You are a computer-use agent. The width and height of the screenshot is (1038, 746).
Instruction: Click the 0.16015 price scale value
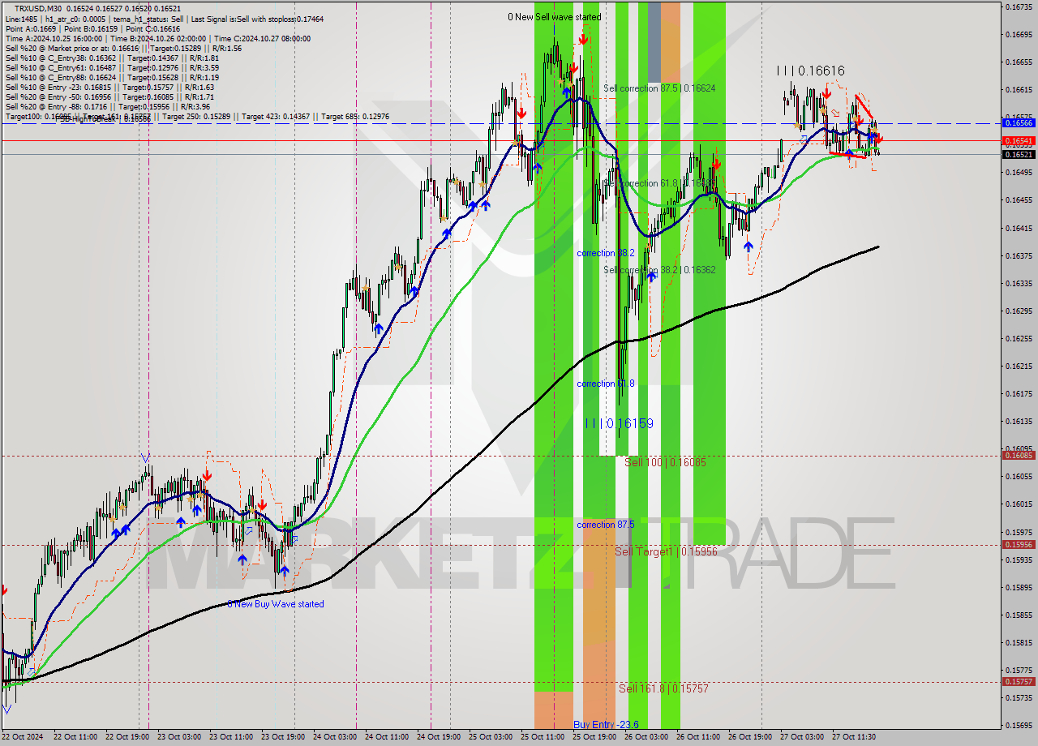(1019, 504)
